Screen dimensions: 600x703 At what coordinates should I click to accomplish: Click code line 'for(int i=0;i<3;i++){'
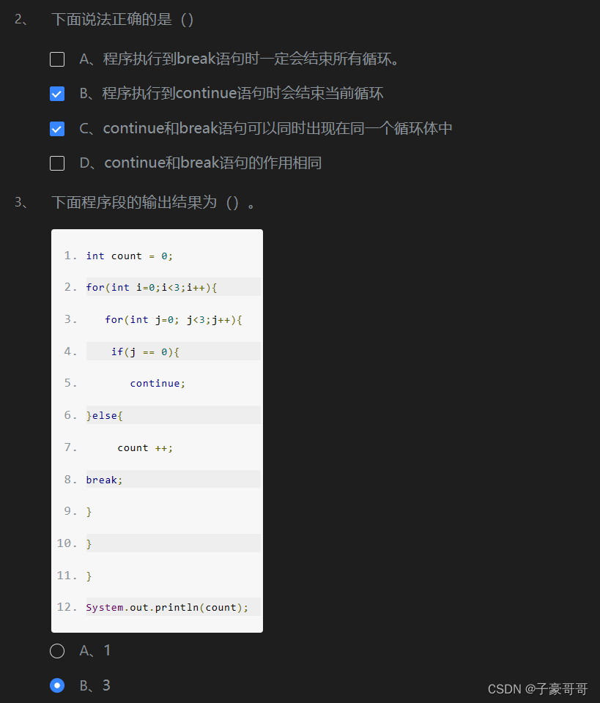click(152, 287)
